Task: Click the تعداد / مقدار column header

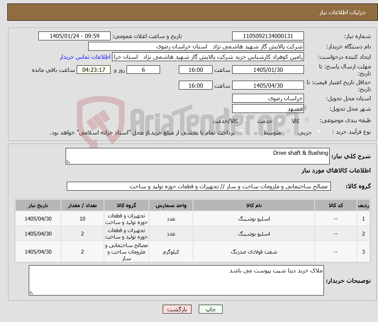Action: [x=82, y=206]
